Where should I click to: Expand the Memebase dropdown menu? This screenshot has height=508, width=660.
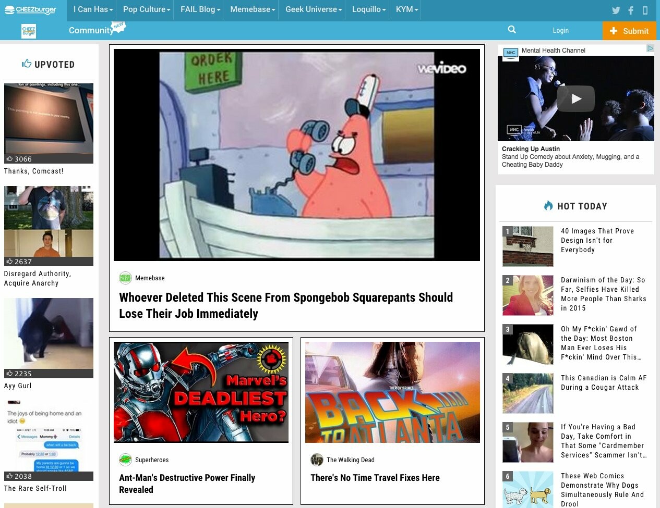tap(253, 9)
